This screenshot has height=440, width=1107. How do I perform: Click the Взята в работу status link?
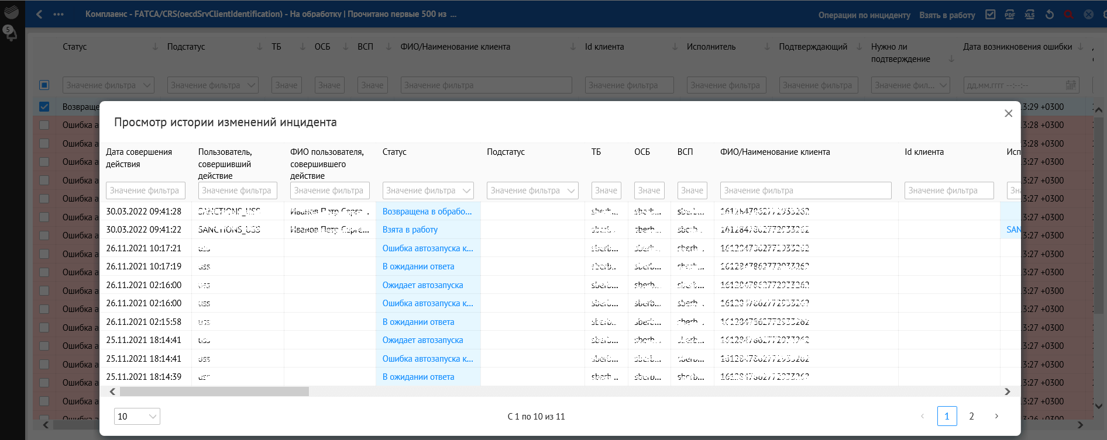(410, 230)
